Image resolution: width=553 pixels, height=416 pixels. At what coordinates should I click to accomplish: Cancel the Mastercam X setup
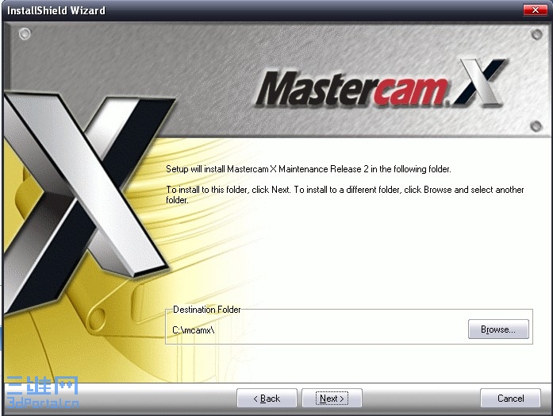(510, 398)
